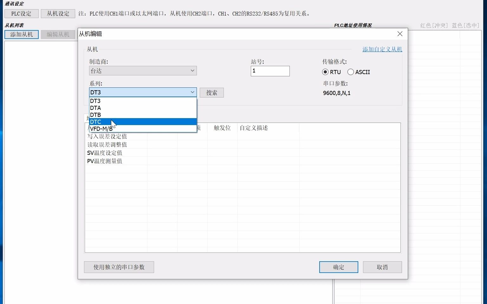487x304 pixels.
Task: Close the 从机编辑 dialog
Action: [x=400, y=34]
